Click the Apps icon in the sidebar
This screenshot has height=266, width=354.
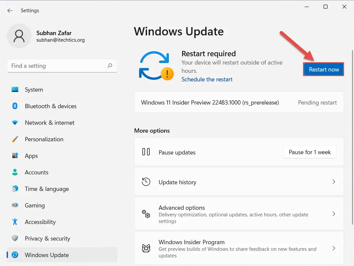(15, 155)
